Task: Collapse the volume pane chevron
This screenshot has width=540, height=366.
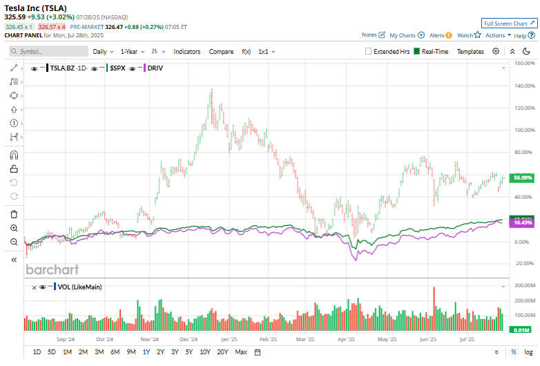Action: (503, 287)
